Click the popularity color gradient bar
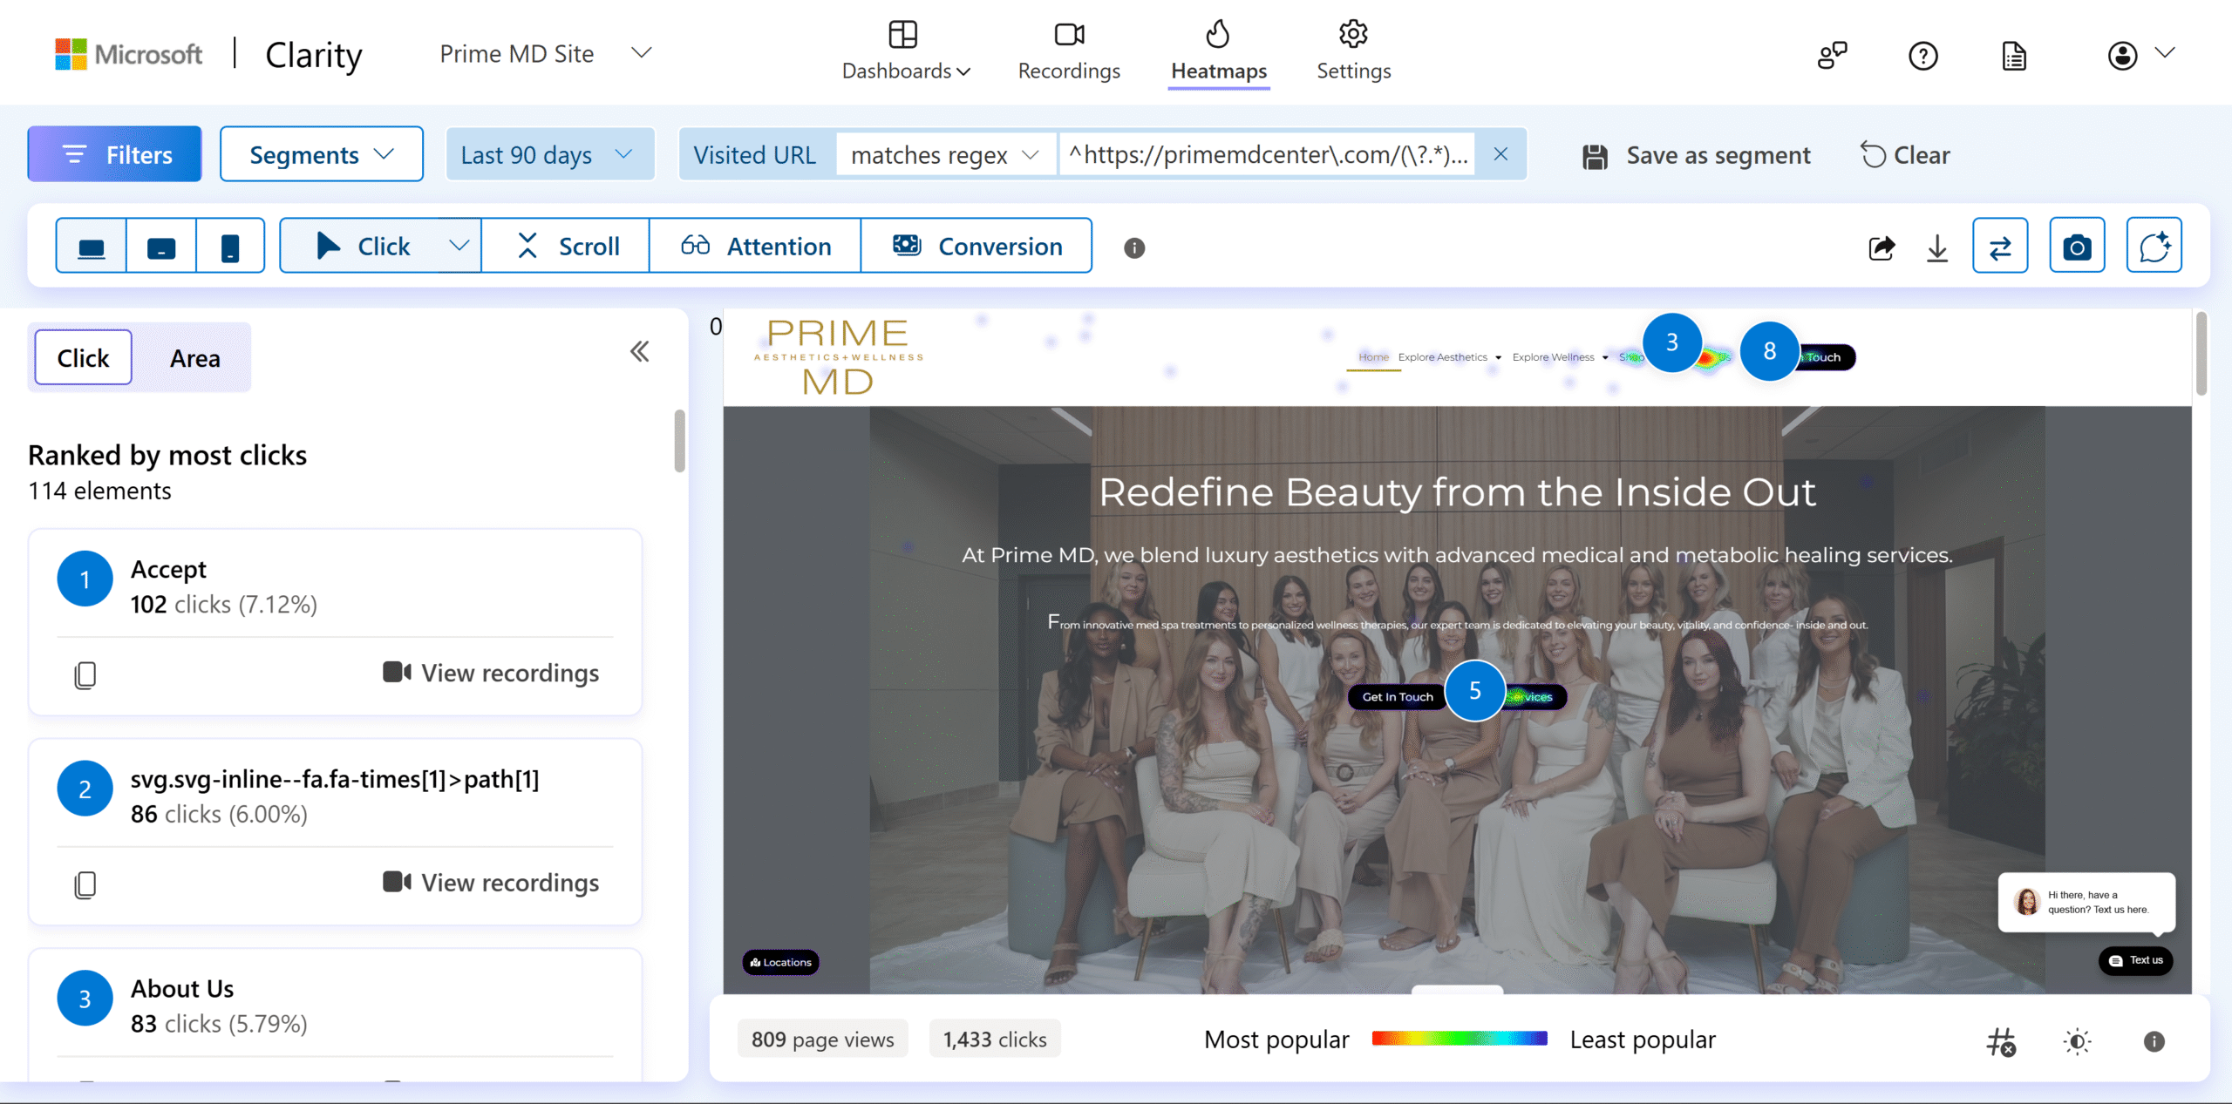The width and height of the screenshot is (2232, 1104). pos(1460,1039)
